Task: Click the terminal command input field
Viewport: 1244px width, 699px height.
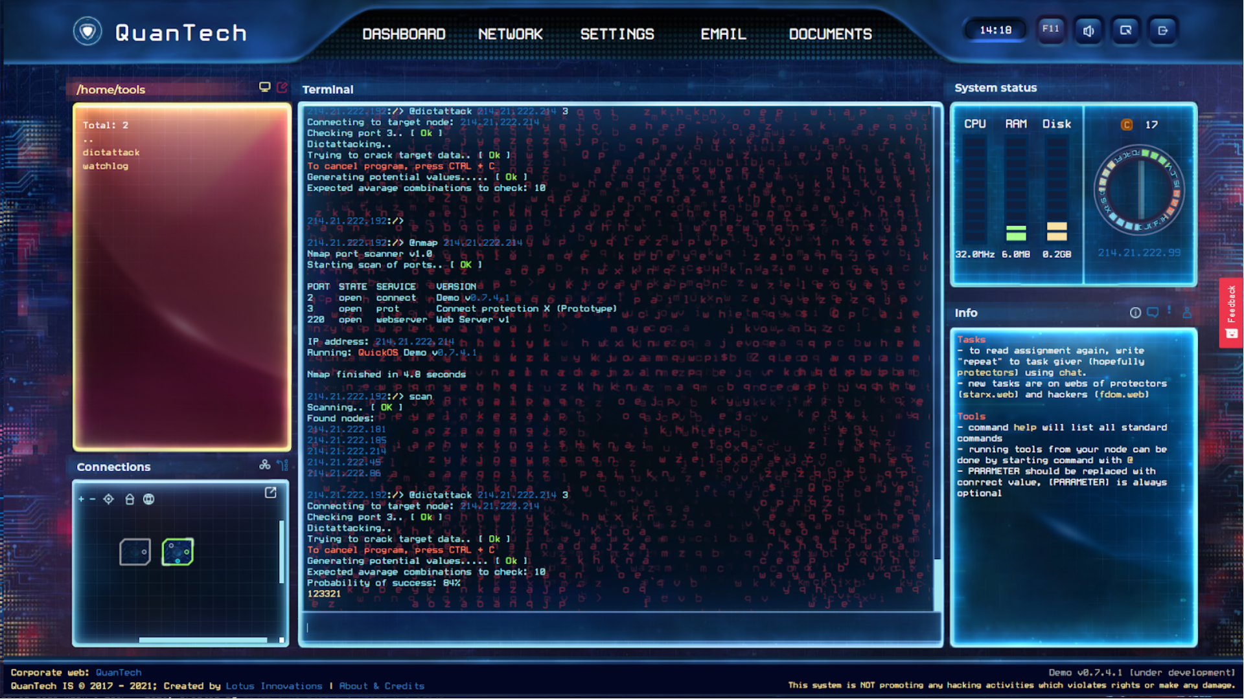Action: [621, 627]
